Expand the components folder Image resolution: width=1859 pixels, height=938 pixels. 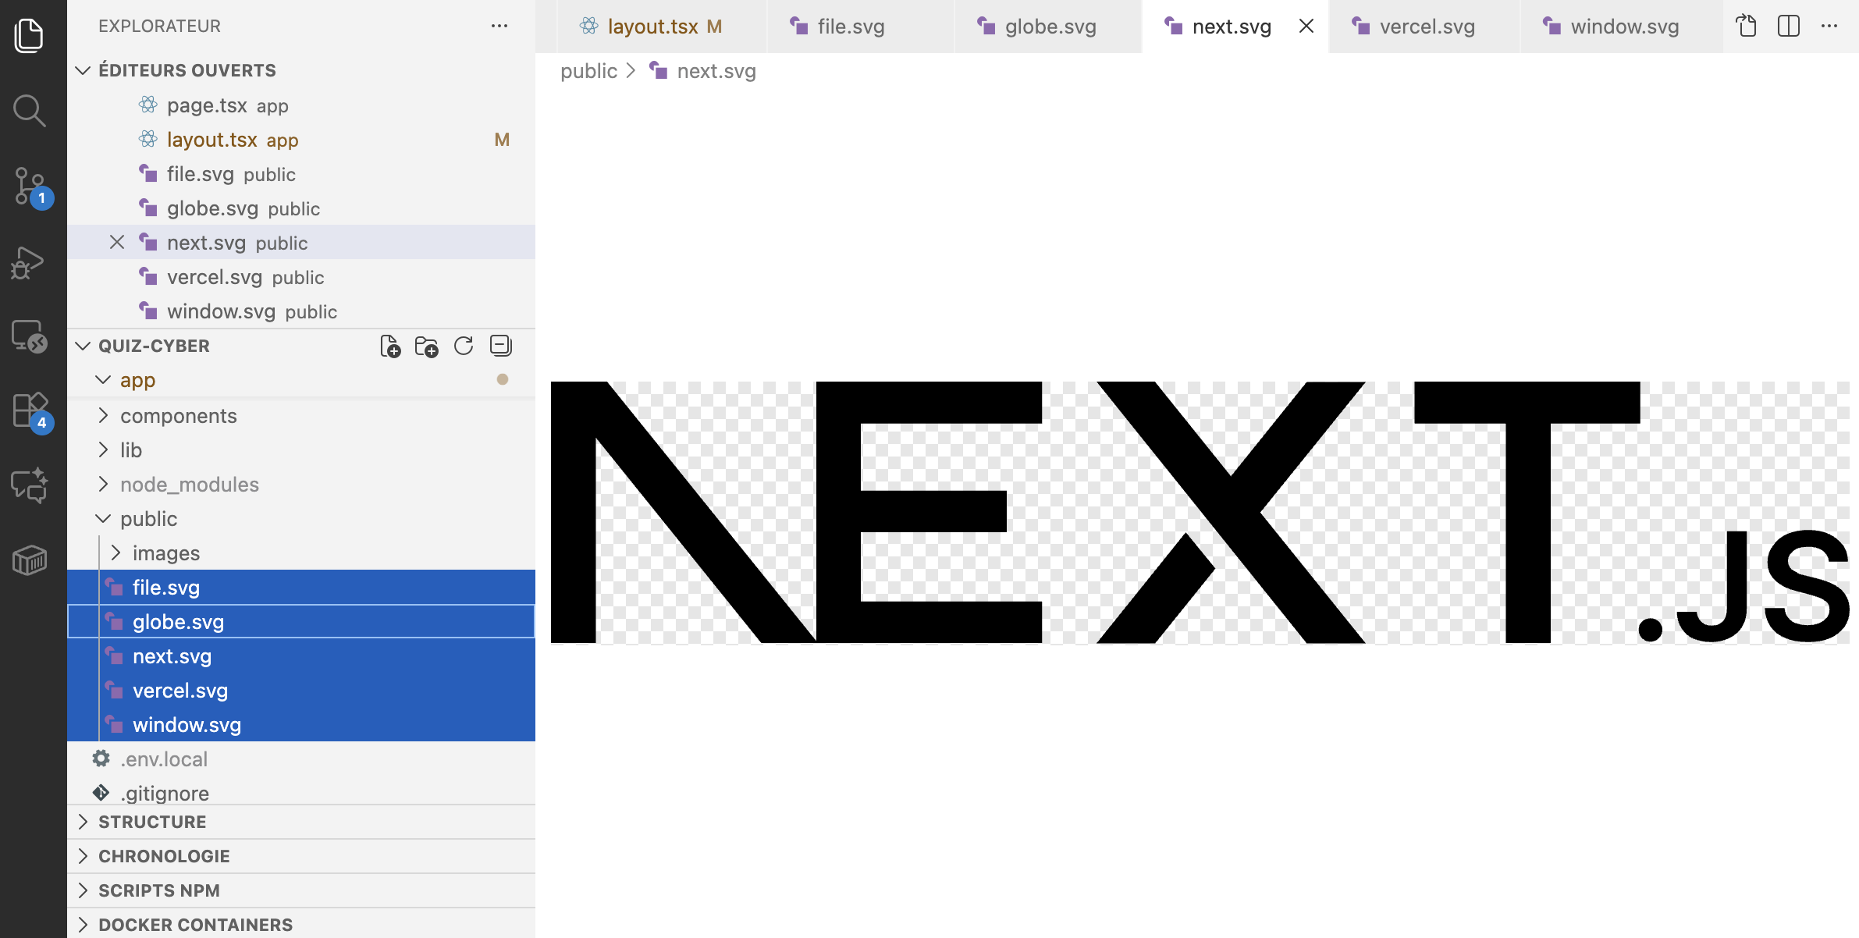[178, 416]
